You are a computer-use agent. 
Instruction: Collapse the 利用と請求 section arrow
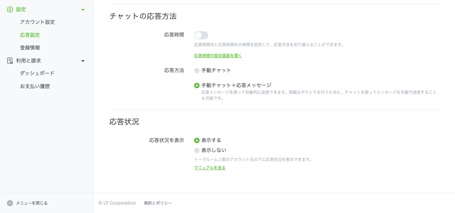[x=83, y=61]
